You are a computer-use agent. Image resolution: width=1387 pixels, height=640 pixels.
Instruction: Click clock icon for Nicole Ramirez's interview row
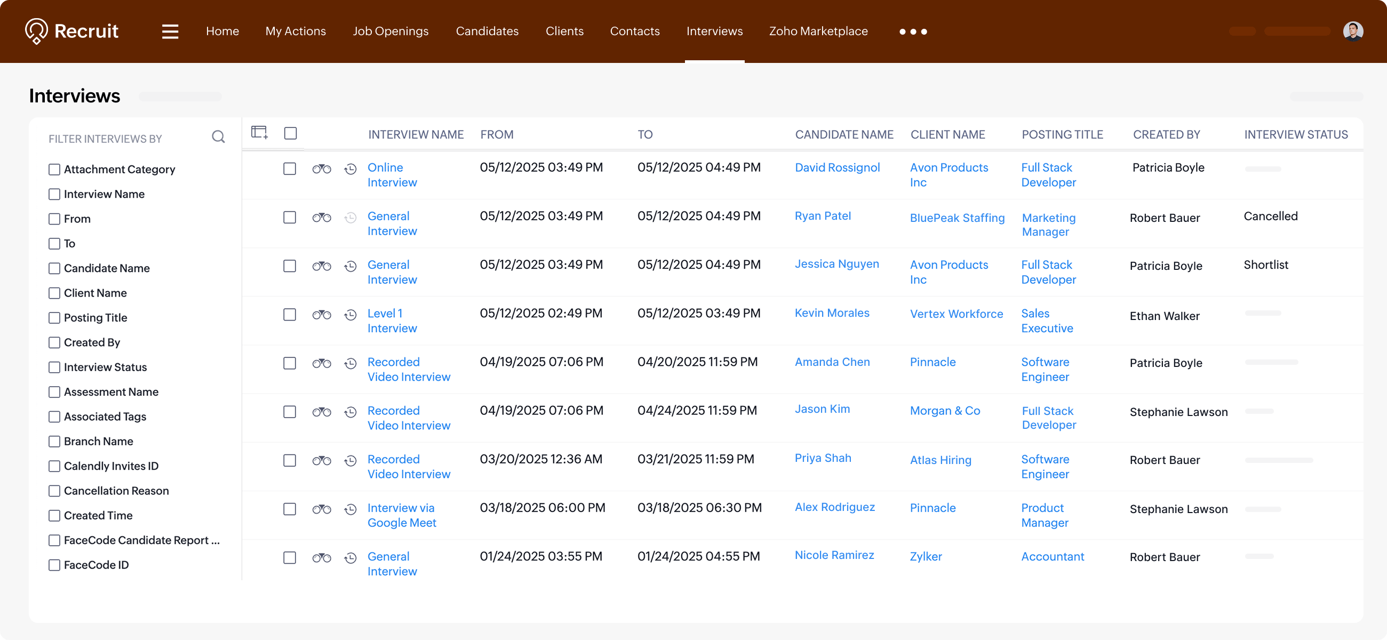pos(350,558)
